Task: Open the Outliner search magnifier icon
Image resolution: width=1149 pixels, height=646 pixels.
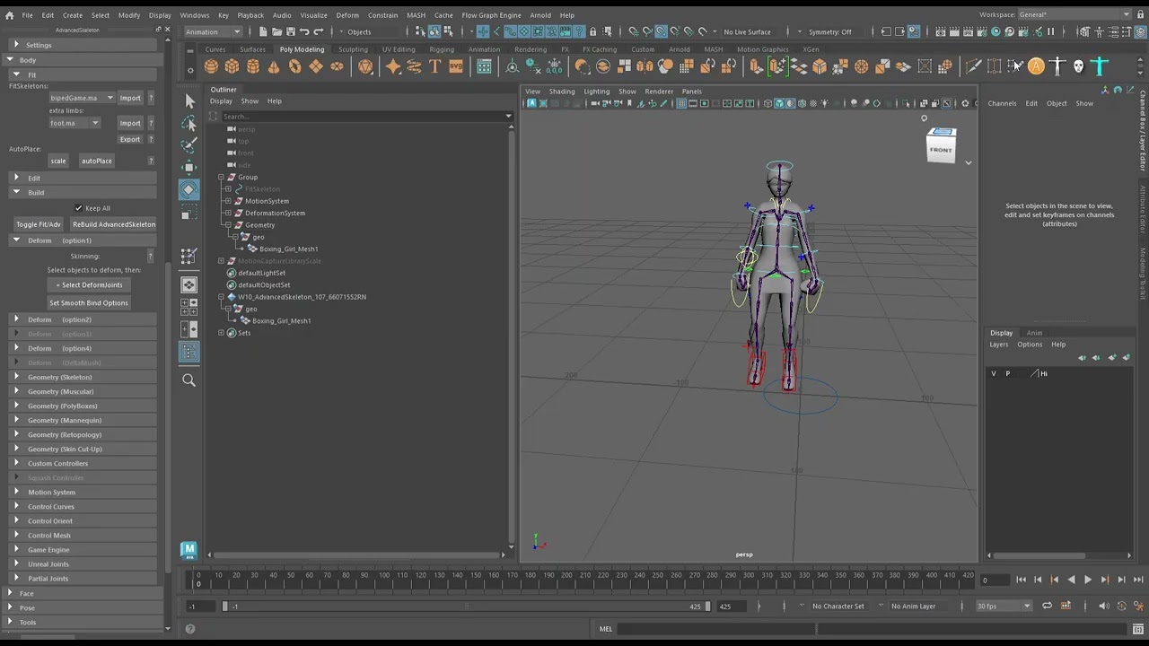Action: coord(189,380)
